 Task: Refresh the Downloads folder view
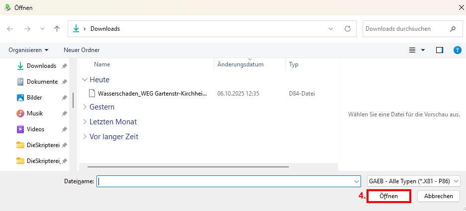[x=348, y=29]
